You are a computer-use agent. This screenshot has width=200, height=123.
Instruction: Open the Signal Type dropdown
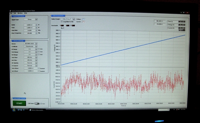(x=36, y=19)
